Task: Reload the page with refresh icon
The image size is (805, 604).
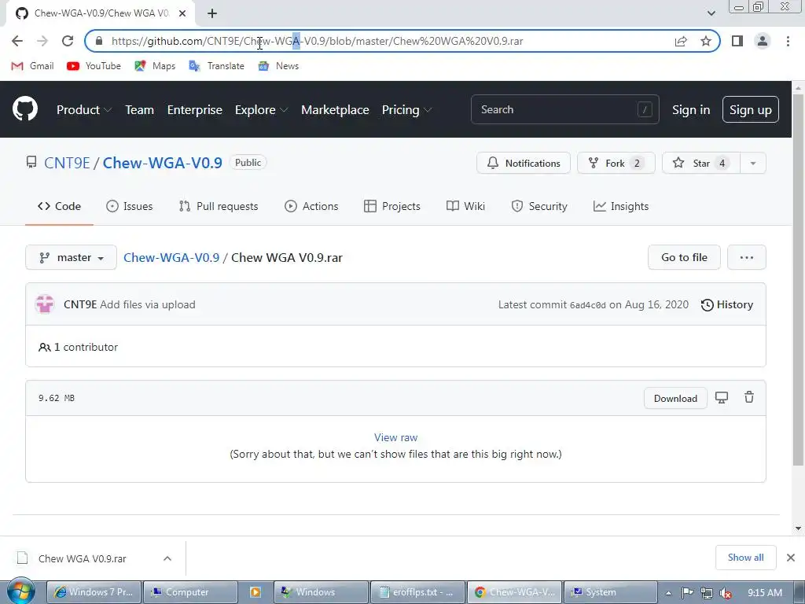Action: 68,41
